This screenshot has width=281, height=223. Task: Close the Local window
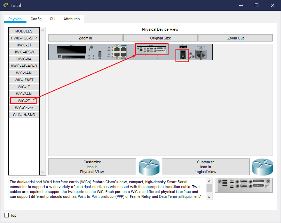(x=273, y=5)
